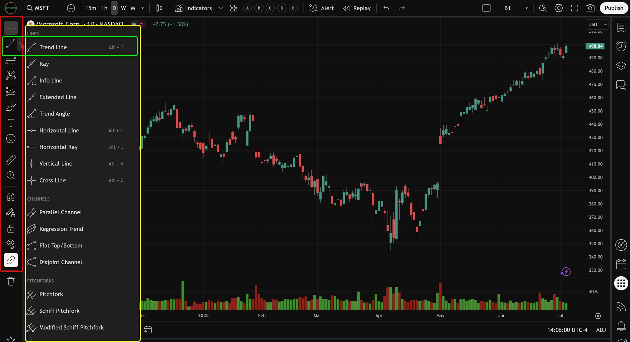
Task: Select layout button E
Action: pos(293,8)
